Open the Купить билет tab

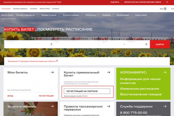tap(7, 14)
